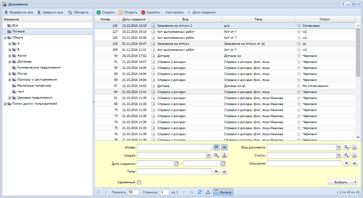The image size is (363, 198).
Task: Toggle the Фильтр panel button
Action: pos(223,192)
